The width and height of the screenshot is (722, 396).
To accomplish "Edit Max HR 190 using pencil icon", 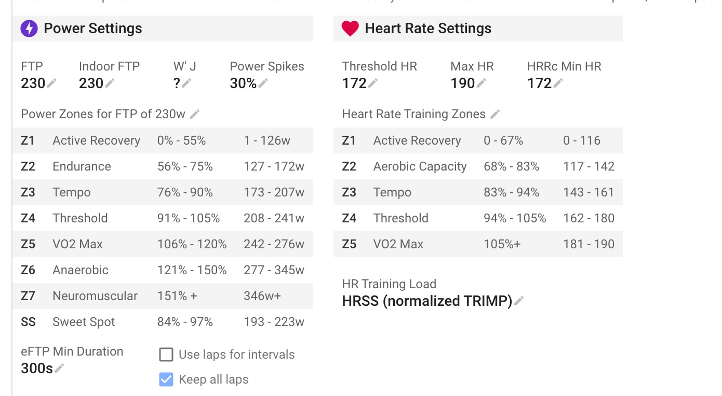I will pos(482,83).
